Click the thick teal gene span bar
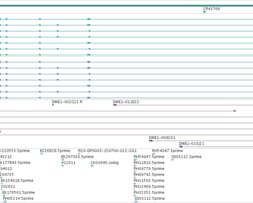Image resolution: width=253 pixels, height=203 pixels. tap(127, 6)
